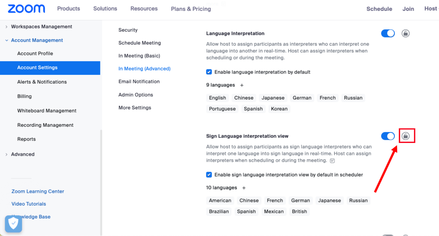The width and height of the screenshot is (439, 236).
Task: Jump to Schedule Meeting section
Action: click(x=140, y=43)
